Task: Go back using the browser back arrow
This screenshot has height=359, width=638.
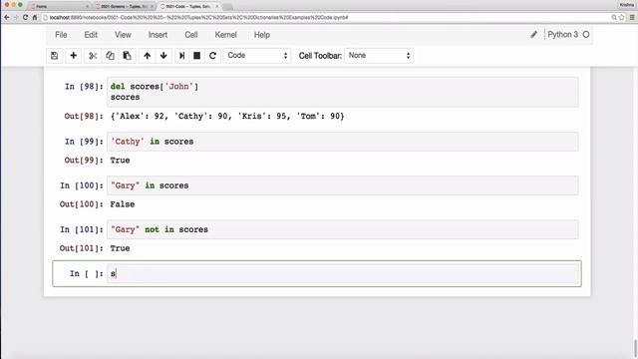Action: point(7,17)
